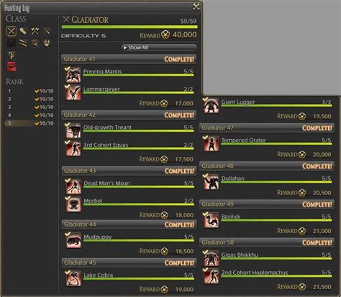Click the Gladiator 42 section header

[129, 115]
